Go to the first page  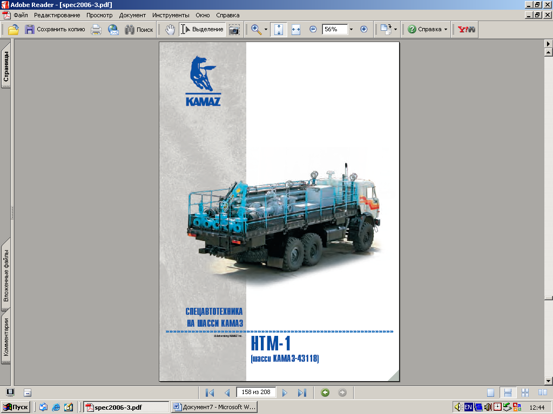[210, 392]
